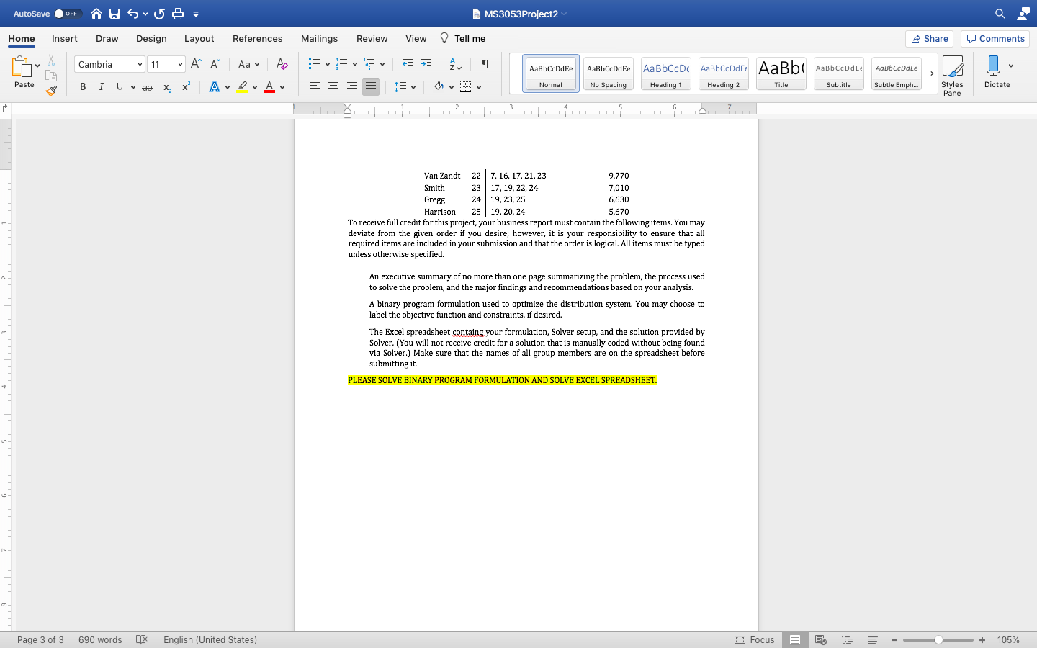
Task: Apply the Normal style
Action: 551,73
